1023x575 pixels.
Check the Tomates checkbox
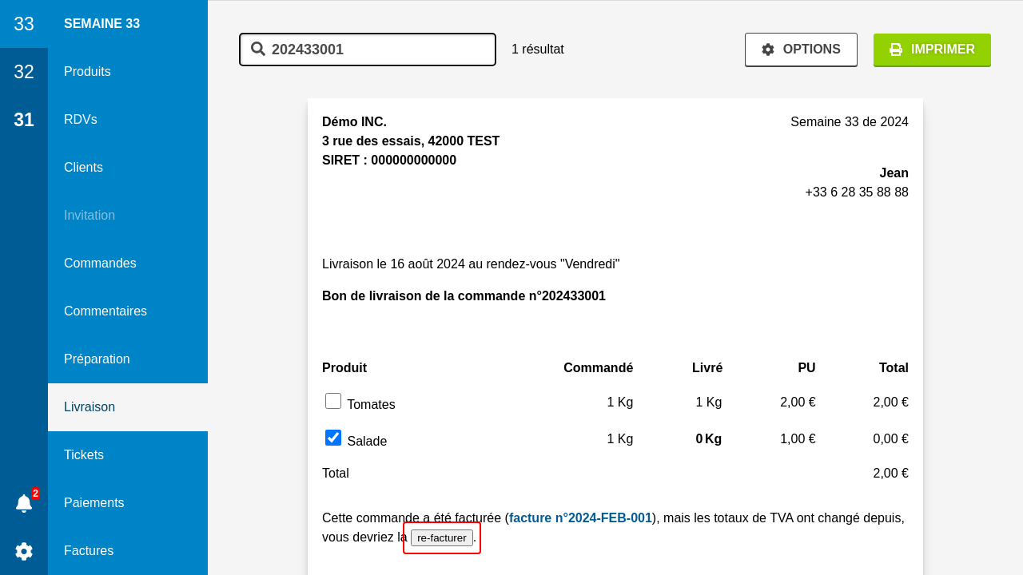[x=333, y=401]
